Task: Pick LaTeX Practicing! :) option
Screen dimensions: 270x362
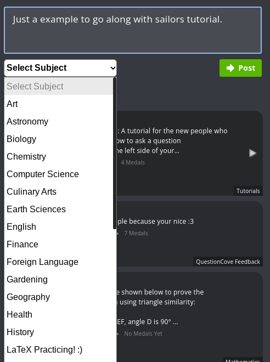Action: [58, 349]
